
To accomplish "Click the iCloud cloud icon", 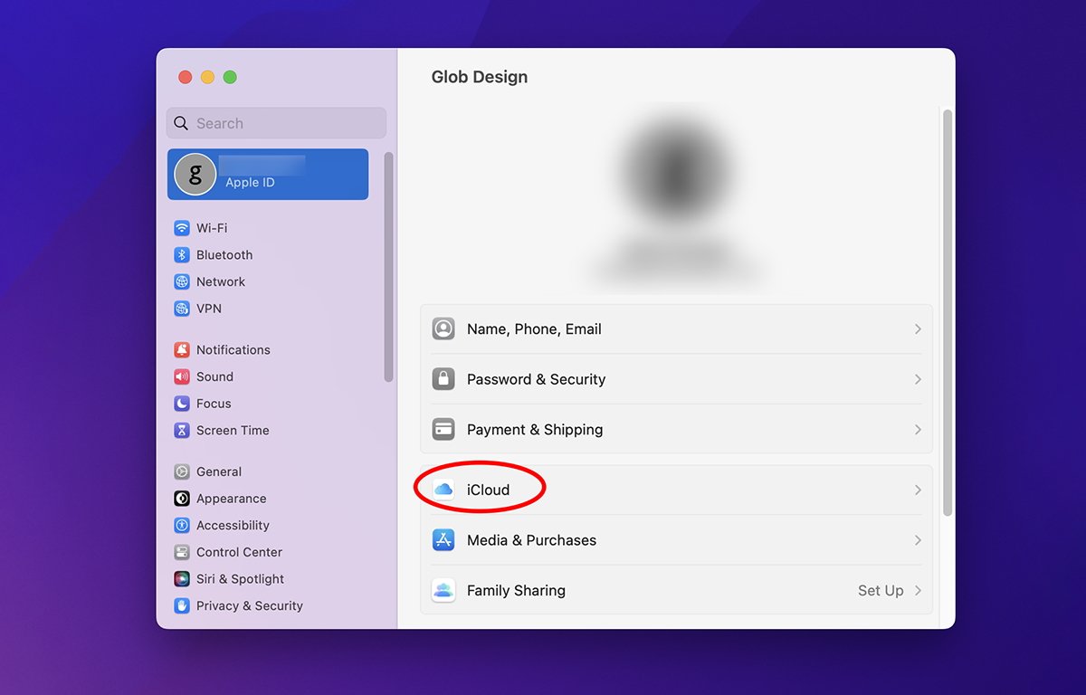I will coord(443,490).
